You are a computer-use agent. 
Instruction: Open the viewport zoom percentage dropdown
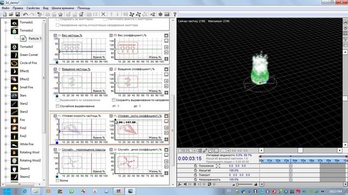click(x=194, y=151)
